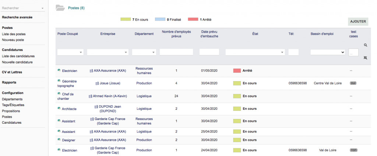The image size is (377, 156).
Task: Click the search magnifier icon in filter row
Action: [365, 45]
